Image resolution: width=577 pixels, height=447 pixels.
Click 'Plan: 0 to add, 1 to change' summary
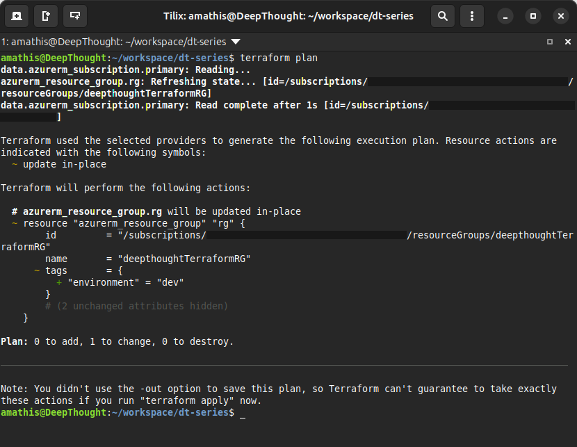click(117, 342)
